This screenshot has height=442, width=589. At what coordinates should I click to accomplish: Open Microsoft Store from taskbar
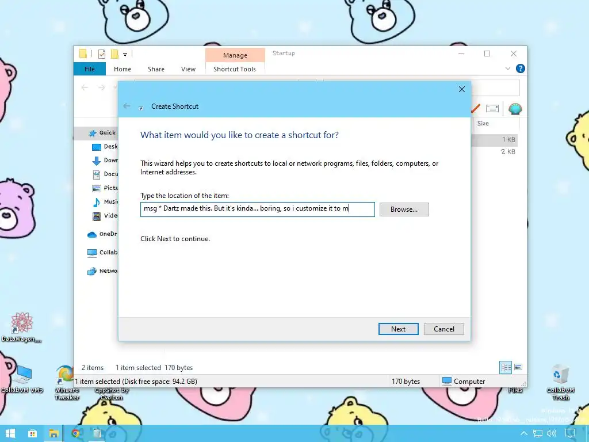coord(32,433)
